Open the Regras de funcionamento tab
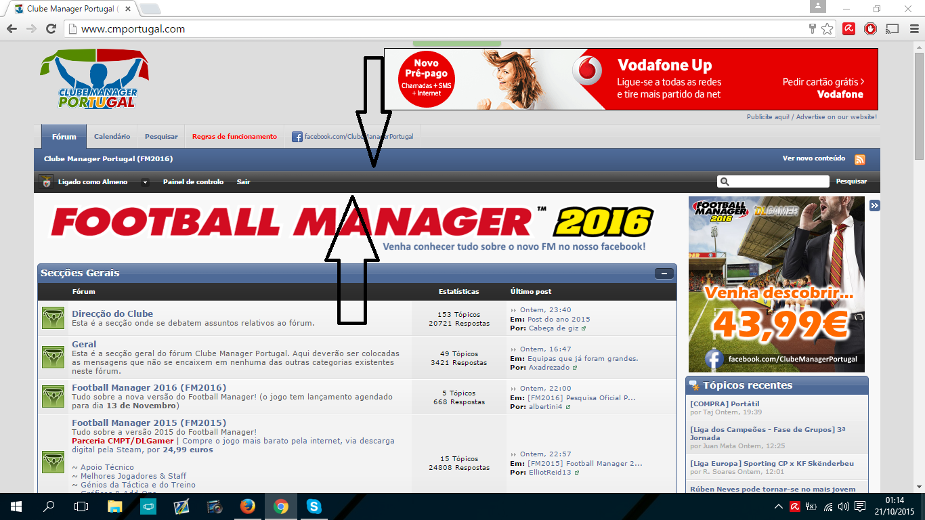Image resolution: width=925 pixels, height=520 pixels. coord(234,136)
